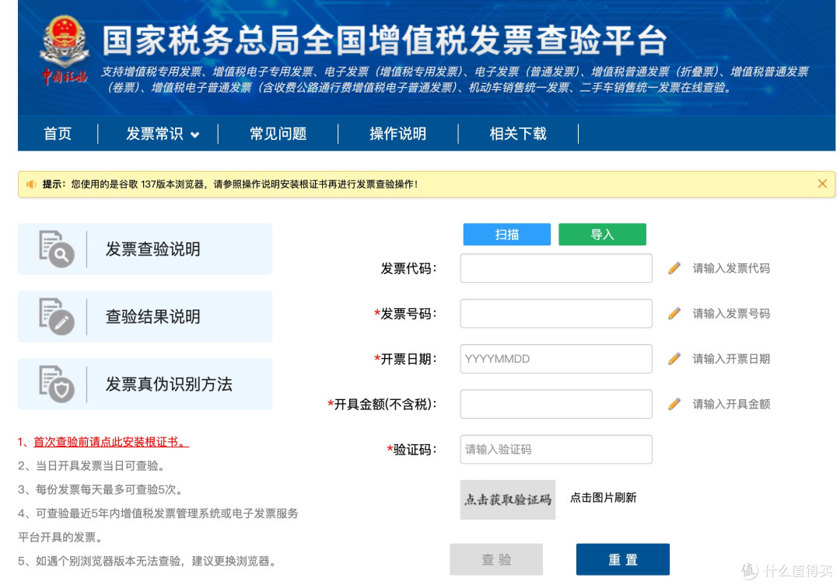Click the pencil icon beside 请输入发票代码
Image resolution: width=840 pixels, height=588 pixels.
pos(674,268)
